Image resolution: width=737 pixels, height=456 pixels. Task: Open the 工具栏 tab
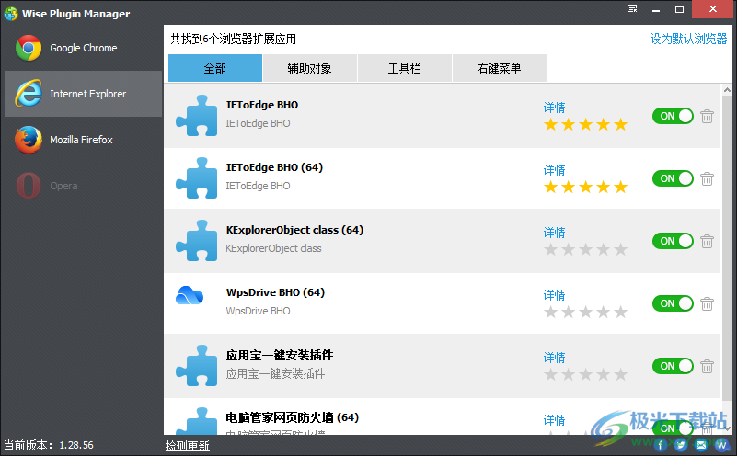click(x=404, y=68)
